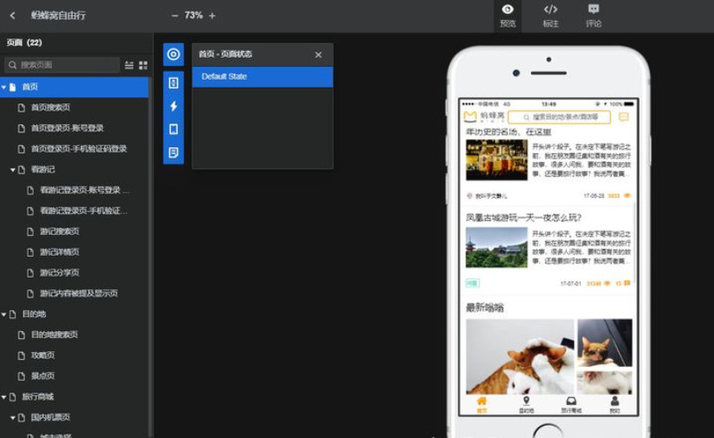Click the search box in phone preview

[x=559, y=117]
